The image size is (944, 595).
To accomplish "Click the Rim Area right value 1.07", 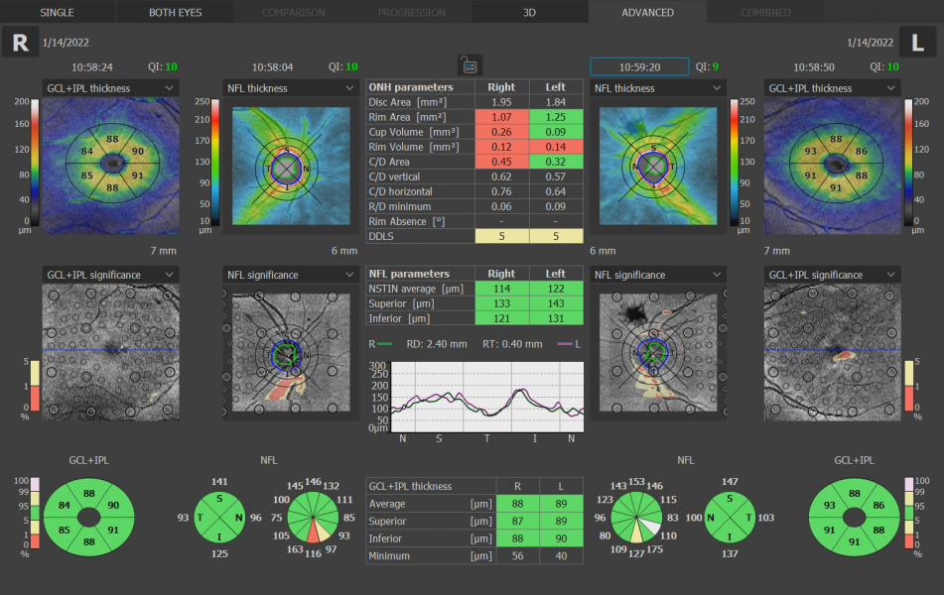I will pyautogui.click(x=501, y=117).
